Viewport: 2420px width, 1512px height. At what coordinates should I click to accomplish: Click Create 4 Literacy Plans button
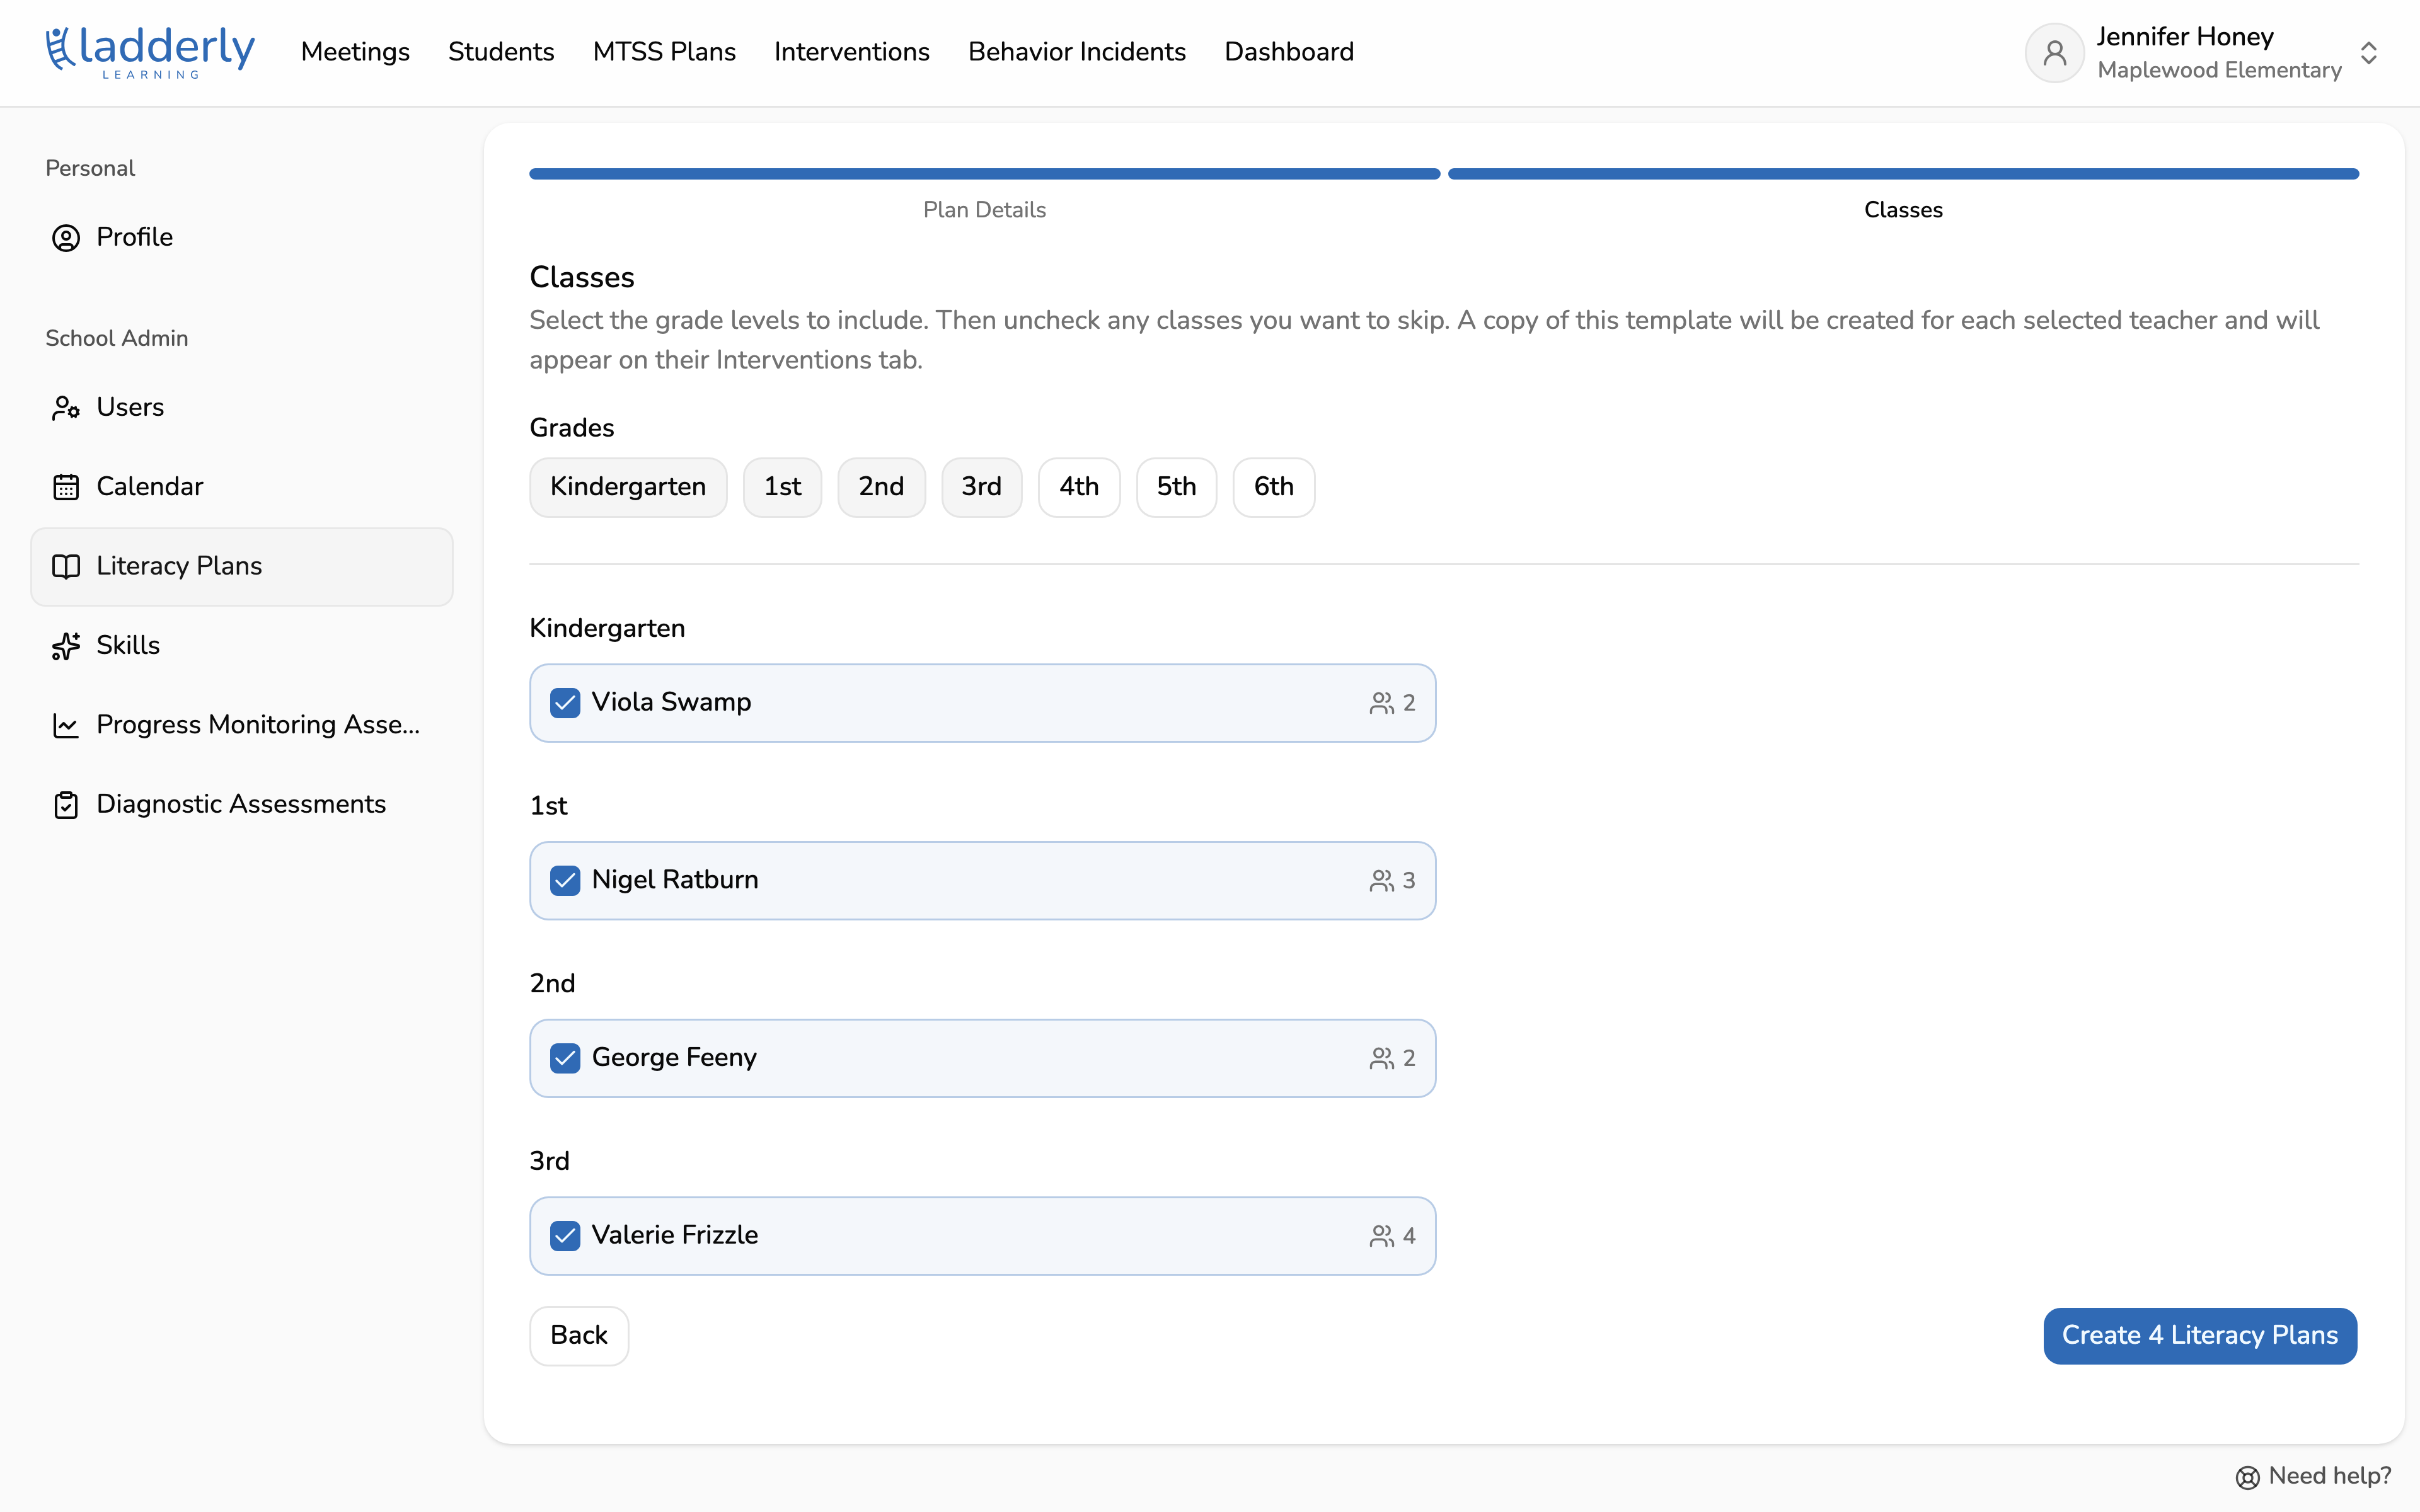tap(2200, 1335)
